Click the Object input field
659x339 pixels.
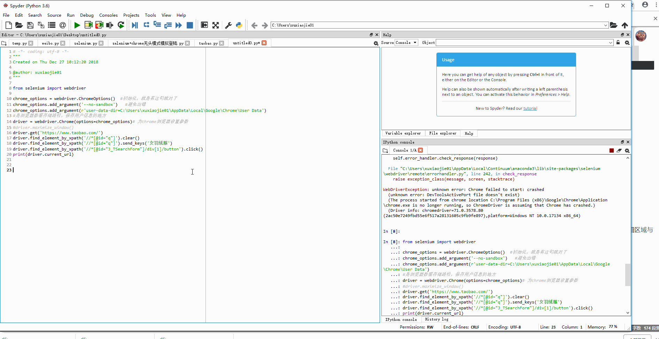coord(522,43)
